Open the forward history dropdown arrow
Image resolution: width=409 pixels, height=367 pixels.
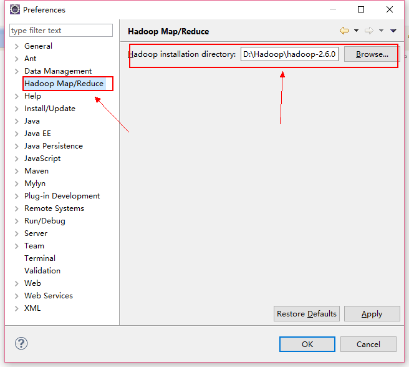click(x=381, y=31)
